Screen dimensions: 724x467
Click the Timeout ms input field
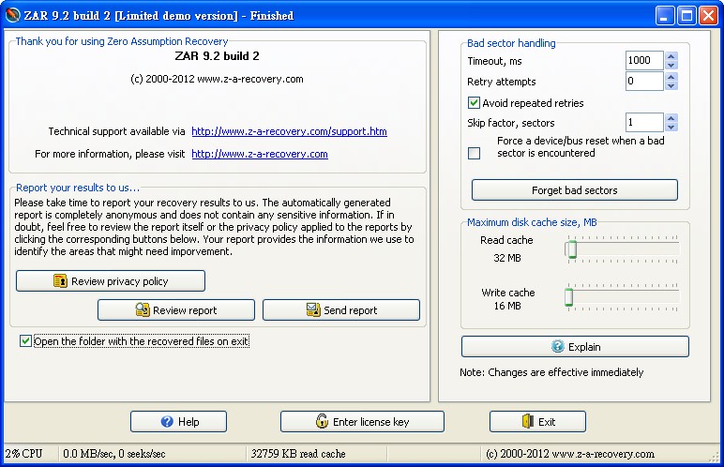pos(644,61)
